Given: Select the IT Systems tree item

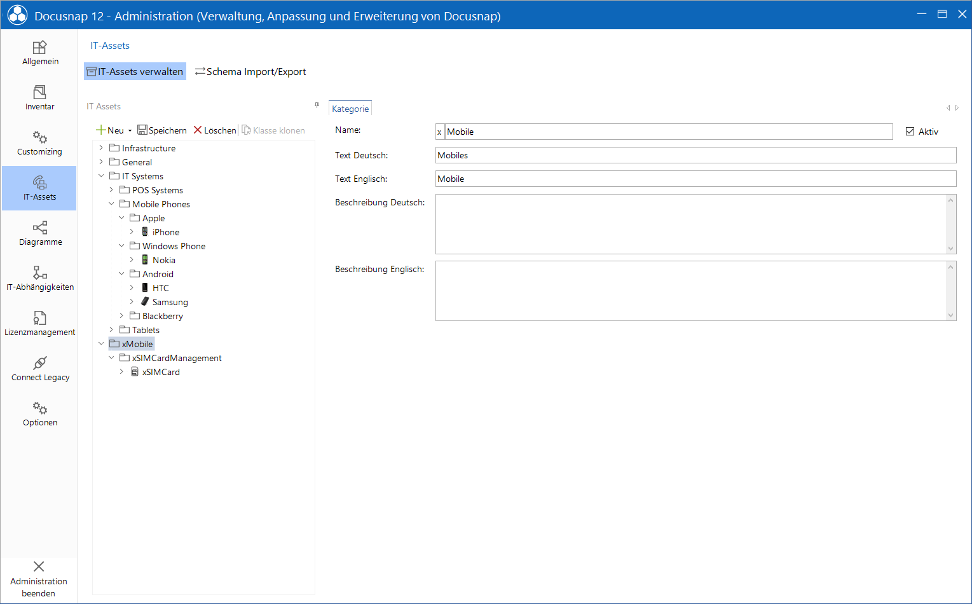Looking at the screenshot, I should pyautogui.click(x=142, y=176).
